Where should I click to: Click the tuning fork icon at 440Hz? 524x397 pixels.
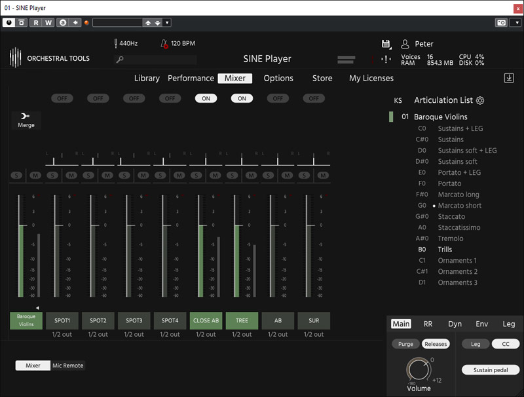pos(115,43)
